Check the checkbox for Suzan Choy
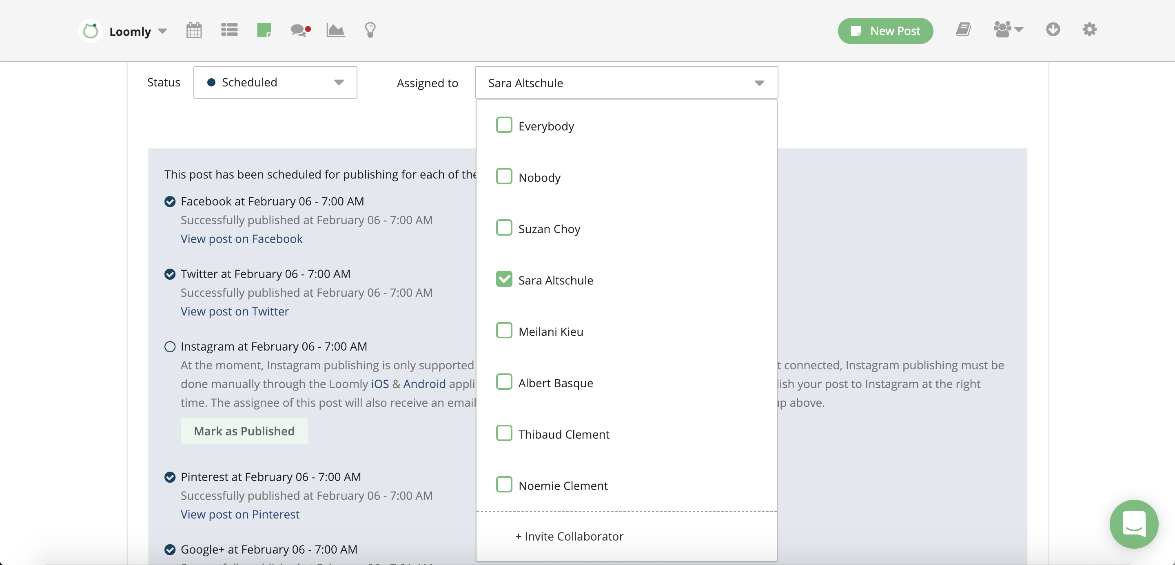Image resolution: width=1175 pixels, height=565 pixels. tap(504, 227)
